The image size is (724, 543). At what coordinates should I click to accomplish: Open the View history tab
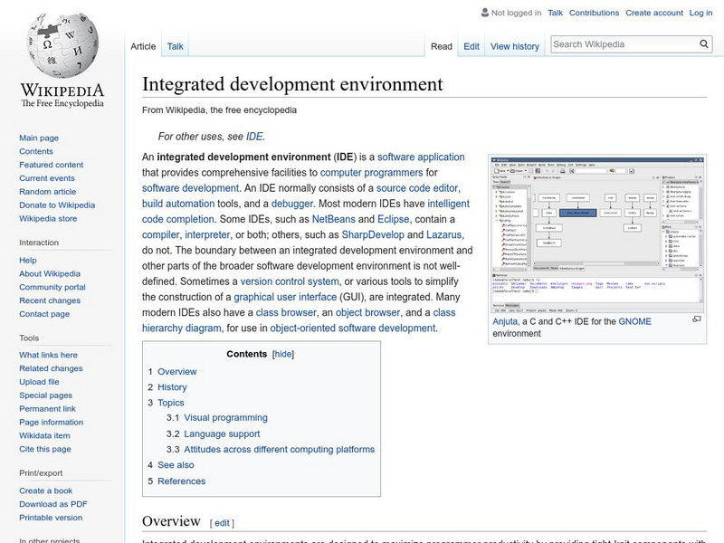point(514,46)
